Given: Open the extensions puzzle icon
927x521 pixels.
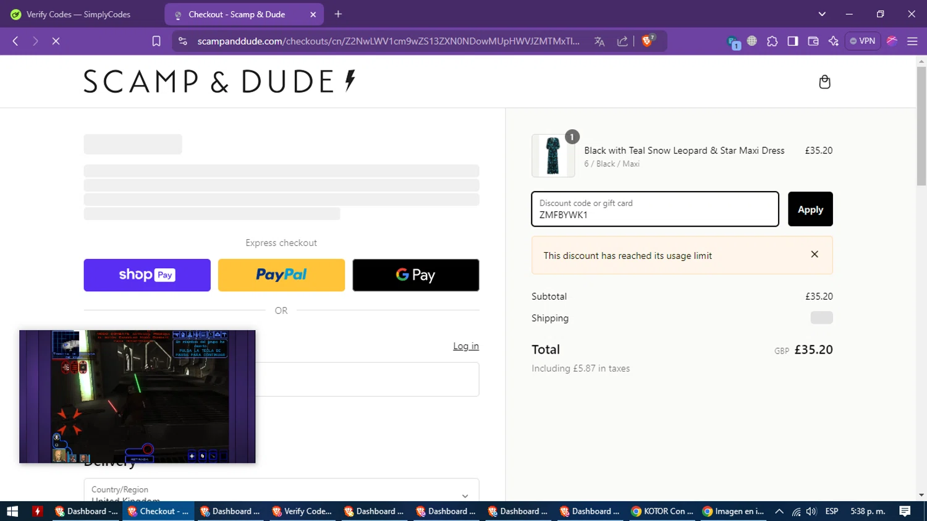Looking at the screenshot, I should click(x=772, y=41).
